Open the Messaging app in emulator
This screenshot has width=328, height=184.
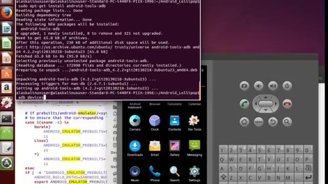pyautogui.click(x=194, y=148)
